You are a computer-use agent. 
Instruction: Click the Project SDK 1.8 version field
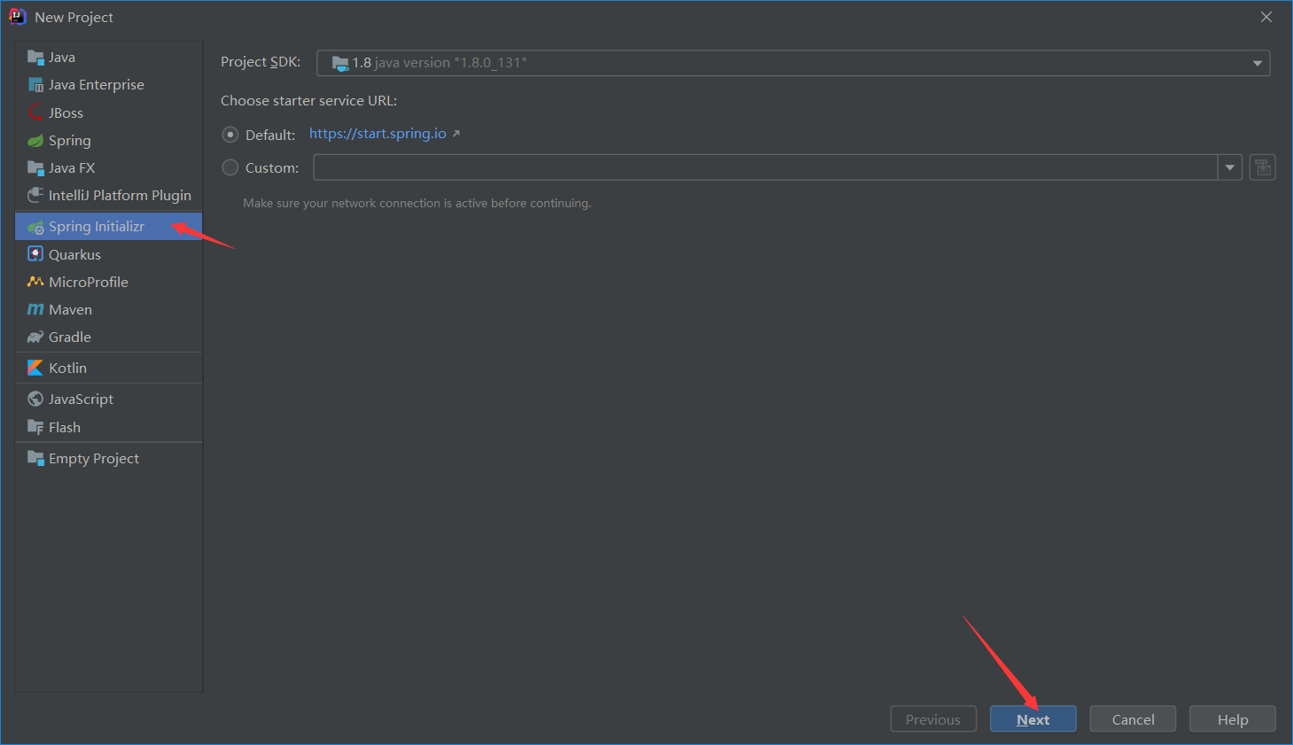point(793,63)
